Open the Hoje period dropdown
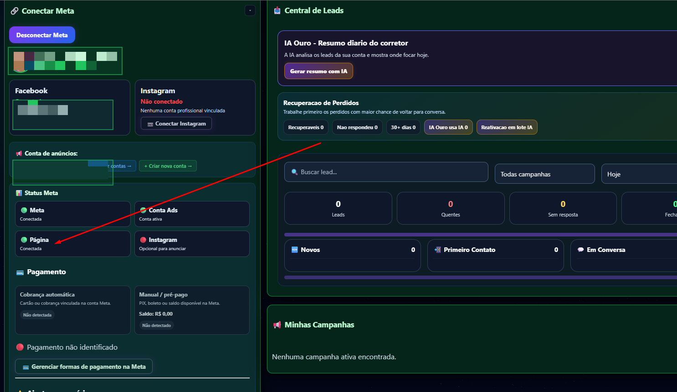677x392 pixels. (639, 174)
